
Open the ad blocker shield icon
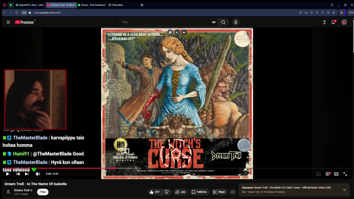coord(311,12)
